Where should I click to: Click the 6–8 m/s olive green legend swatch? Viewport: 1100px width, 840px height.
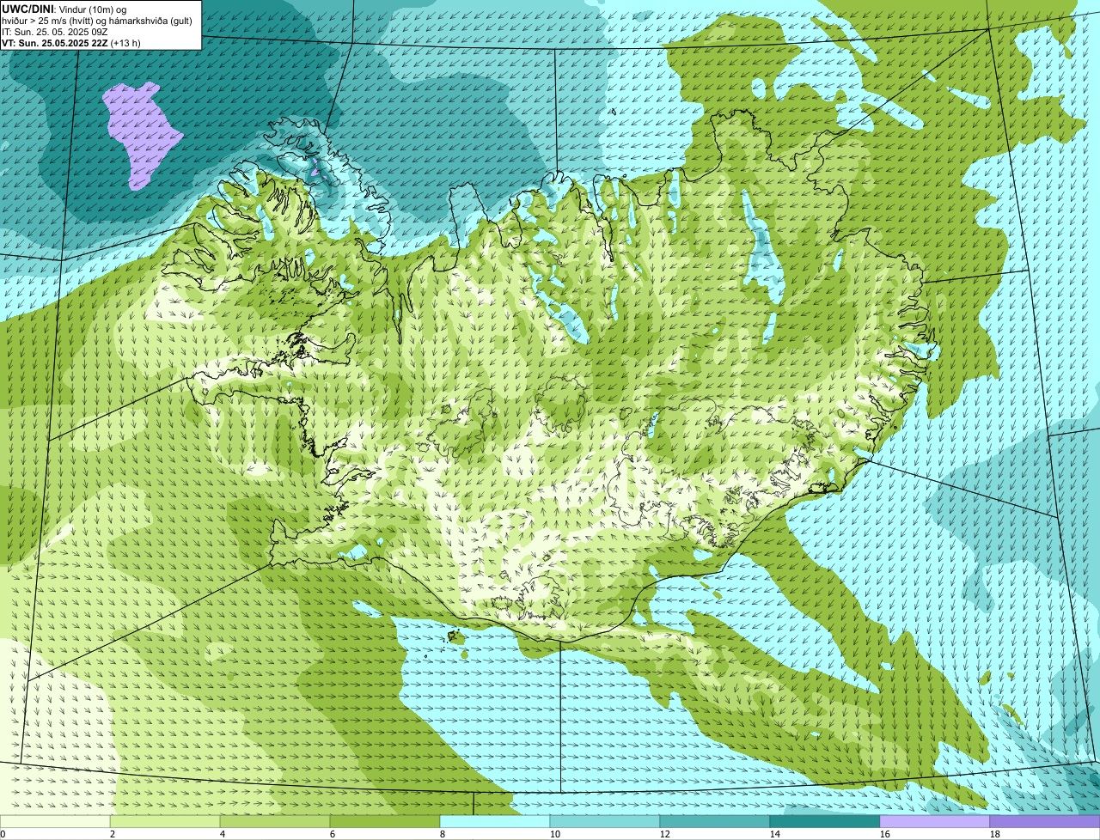coord(385,821)
